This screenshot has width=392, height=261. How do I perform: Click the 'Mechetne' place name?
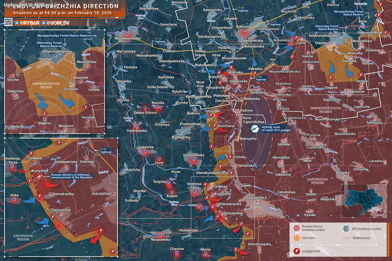[x=289, y=11]
